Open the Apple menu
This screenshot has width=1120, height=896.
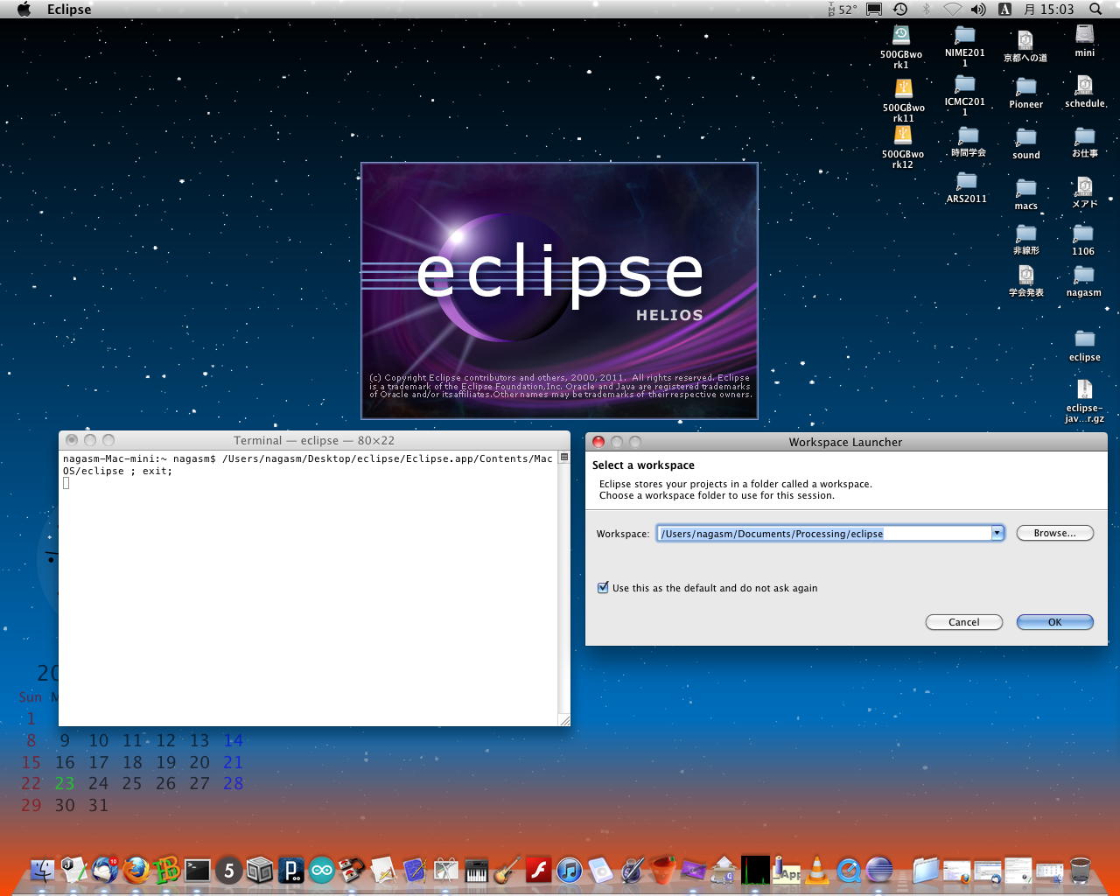(24, 9)
